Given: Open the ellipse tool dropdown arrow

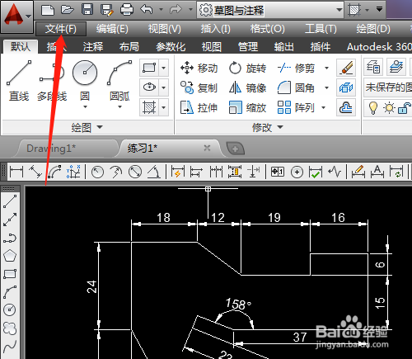Looking at the screenshot, I should (164, 87).
